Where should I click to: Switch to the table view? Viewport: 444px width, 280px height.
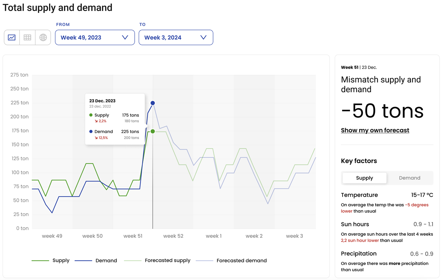[x=27, y=37]
